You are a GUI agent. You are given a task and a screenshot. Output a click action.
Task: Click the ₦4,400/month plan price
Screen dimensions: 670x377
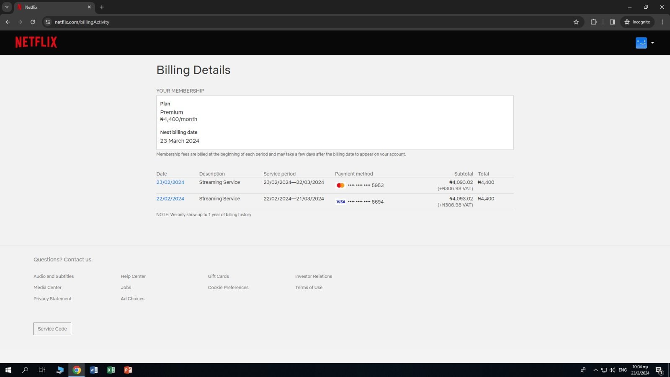pyautogui.click(x=179, y=119)
